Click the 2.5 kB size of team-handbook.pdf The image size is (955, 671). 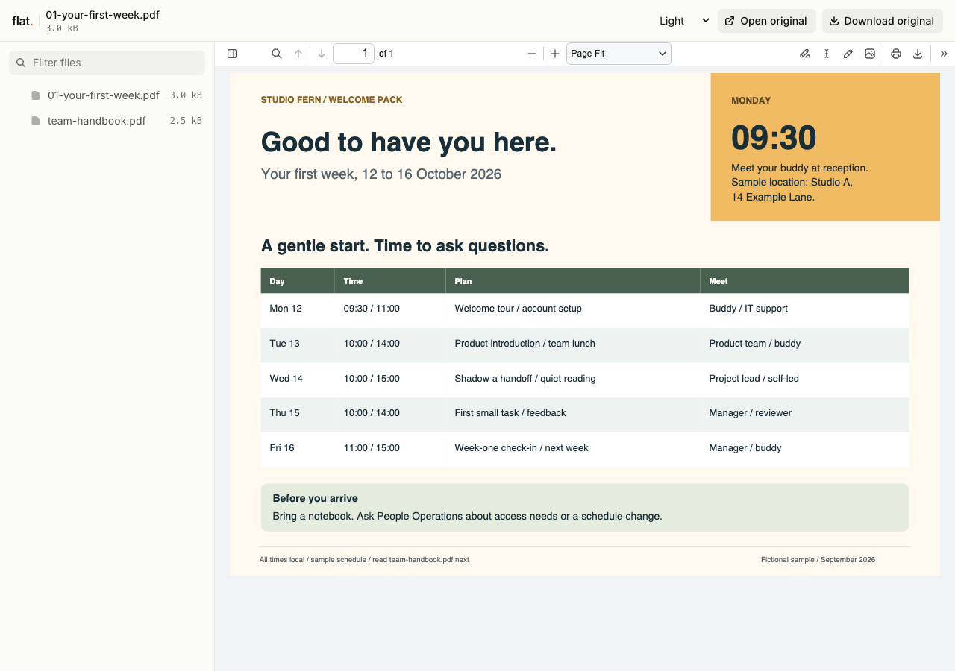click(x=186, y=121)
